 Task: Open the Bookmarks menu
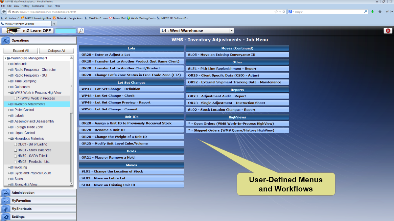coord(38,6)
